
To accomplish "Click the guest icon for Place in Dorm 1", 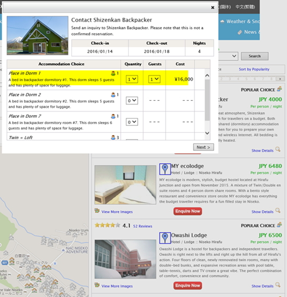I will pos(113,73).
